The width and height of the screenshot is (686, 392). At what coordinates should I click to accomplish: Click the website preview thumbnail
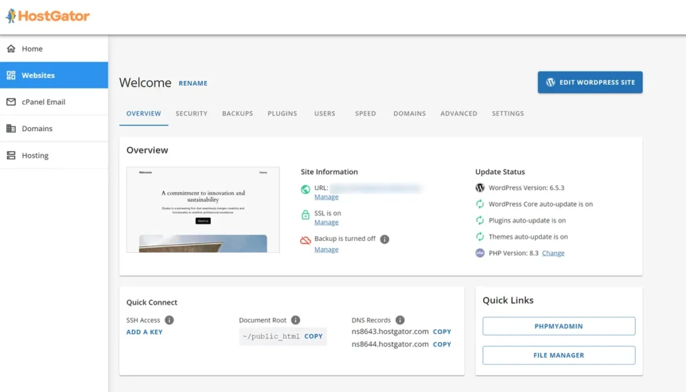click(203, 209)
